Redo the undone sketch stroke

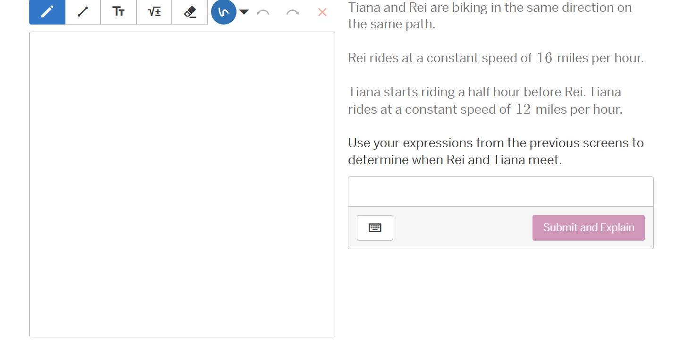(x=292, y=12)
